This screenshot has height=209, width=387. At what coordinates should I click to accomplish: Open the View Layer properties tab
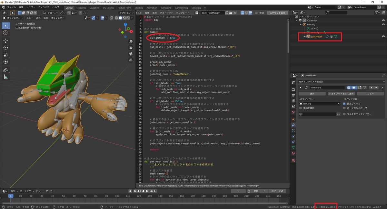293,101
